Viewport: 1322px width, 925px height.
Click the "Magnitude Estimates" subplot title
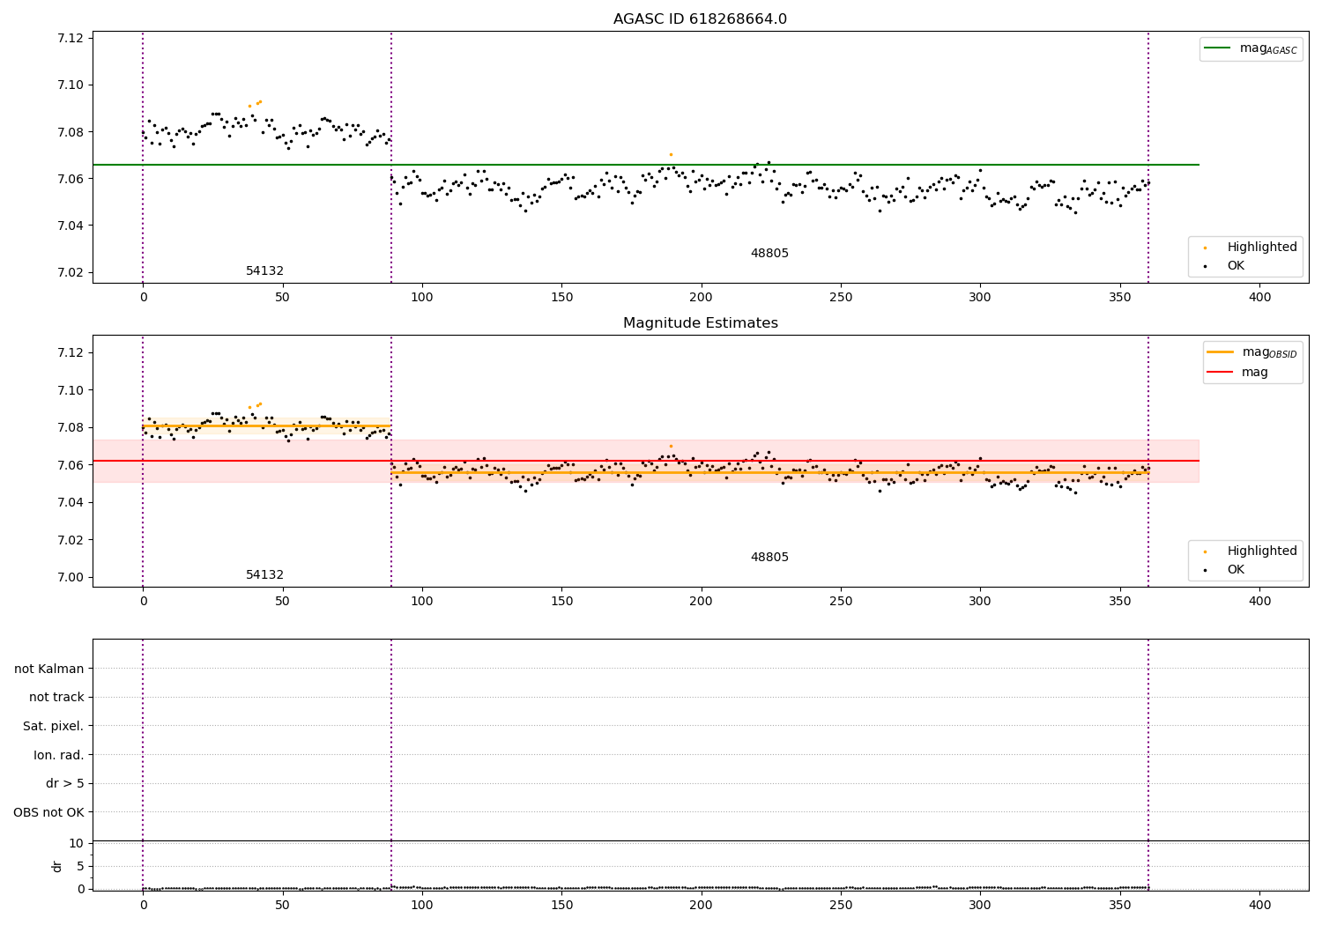tap(700, 323)
